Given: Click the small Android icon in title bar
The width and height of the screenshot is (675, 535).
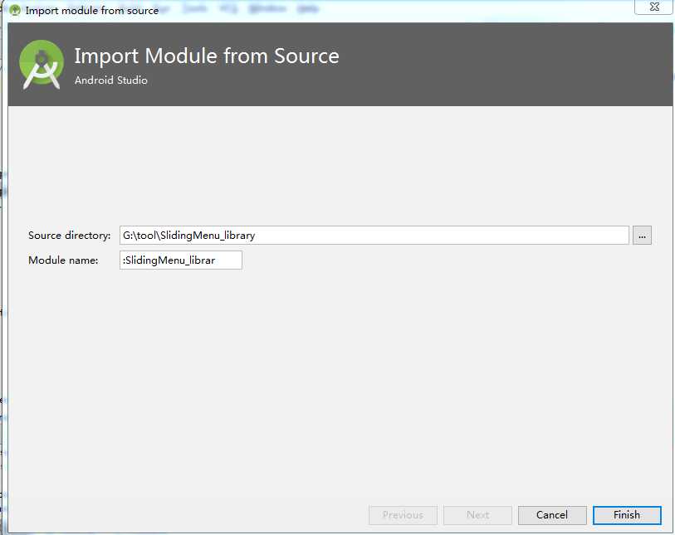Looking at the screenshot, I should 15,10.
